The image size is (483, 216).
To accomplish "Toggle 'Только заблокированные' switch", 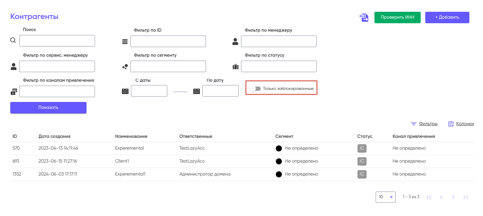I will click(x=255, y=89).
